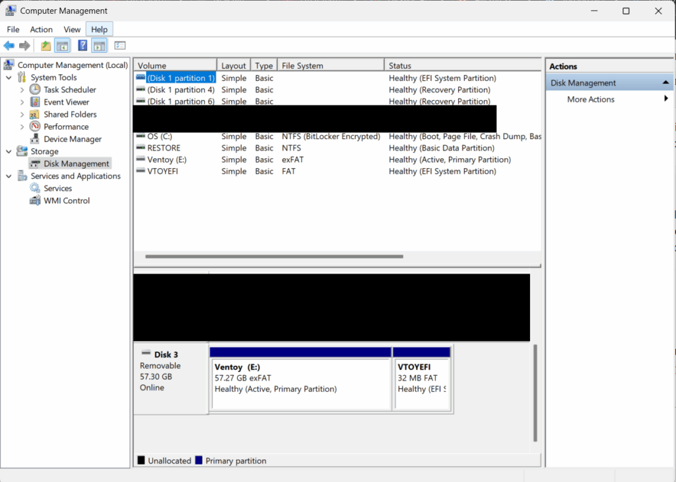This screenshot has width=676, height=482.
Task: Click the Up one level folder icon
Action: pos(46,45)
